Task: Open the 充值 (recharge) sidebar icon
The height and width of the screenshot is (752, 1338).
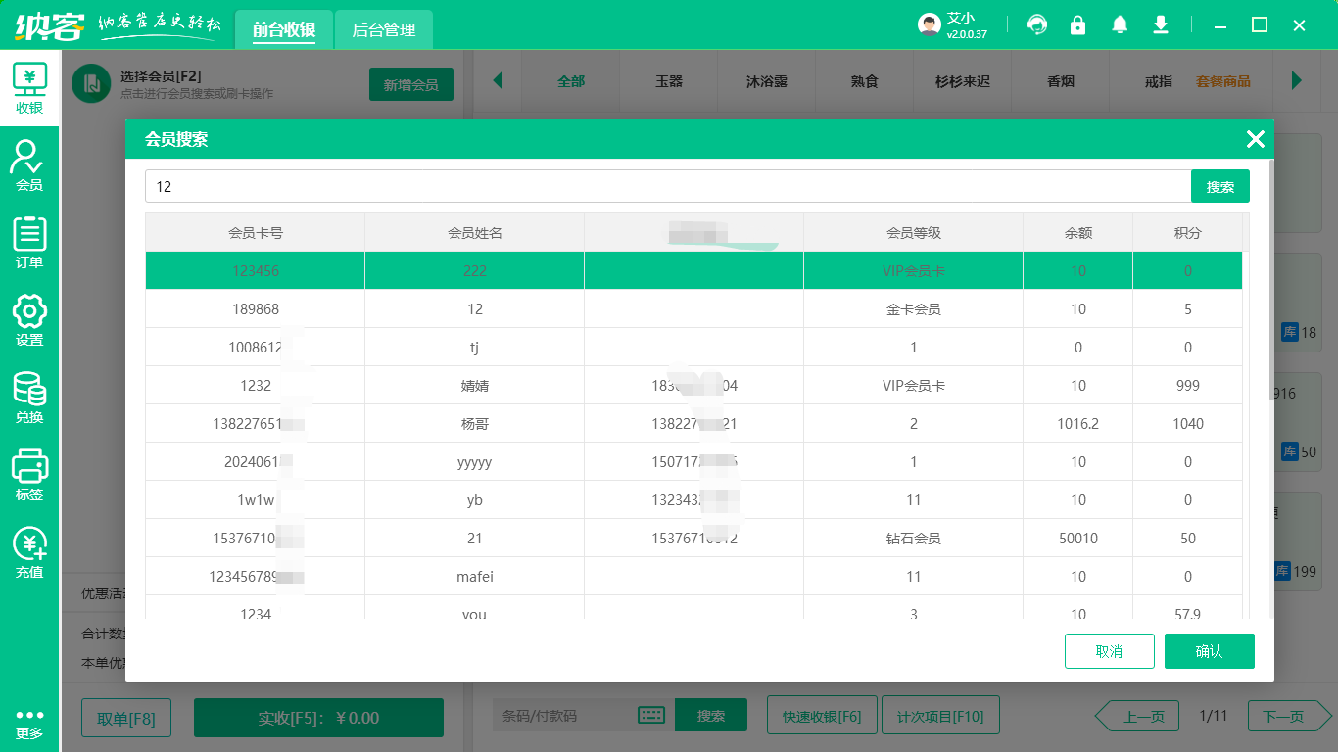Action: click(29, 552)
